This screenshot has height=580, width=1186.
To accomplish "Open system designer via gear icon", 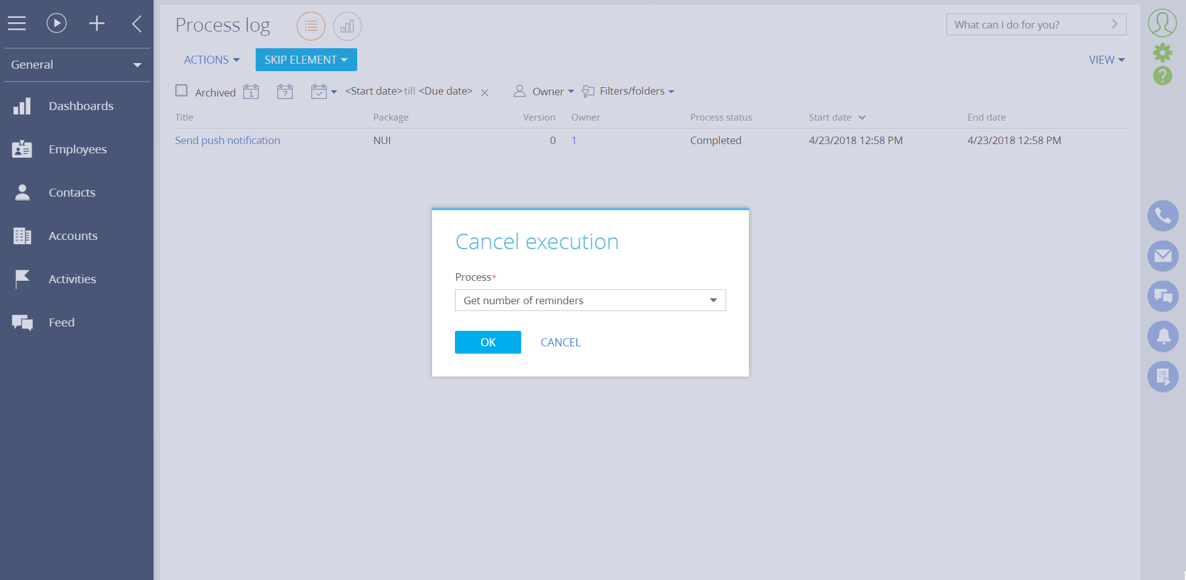I will [x=1162, y=53].
